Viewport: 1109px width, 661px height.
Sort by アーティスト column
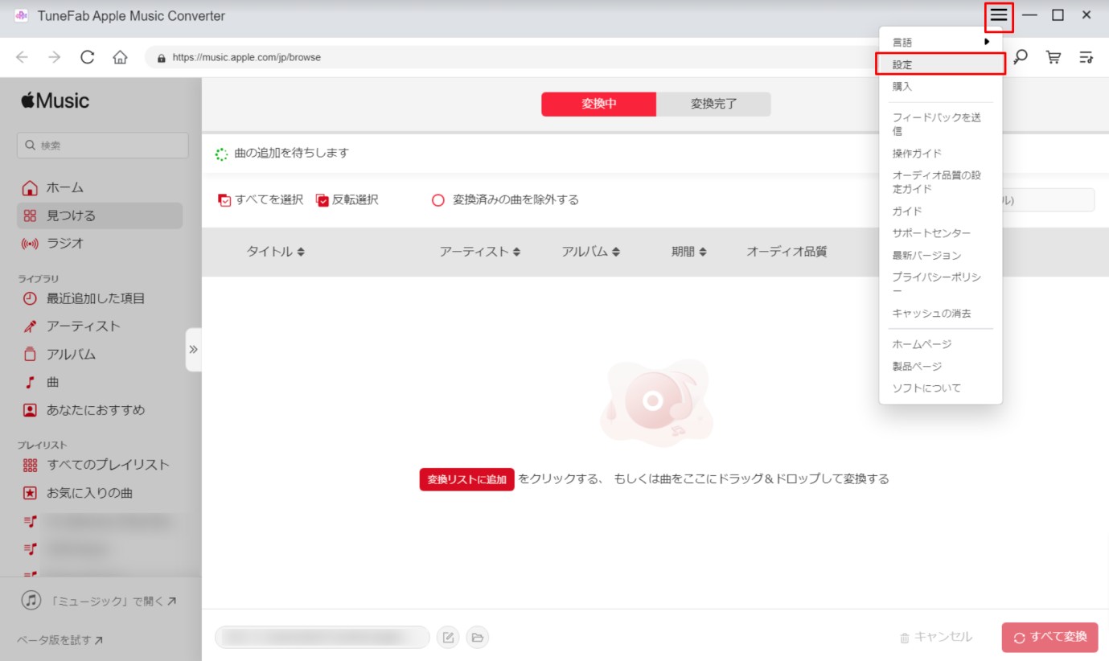(479, 252)
